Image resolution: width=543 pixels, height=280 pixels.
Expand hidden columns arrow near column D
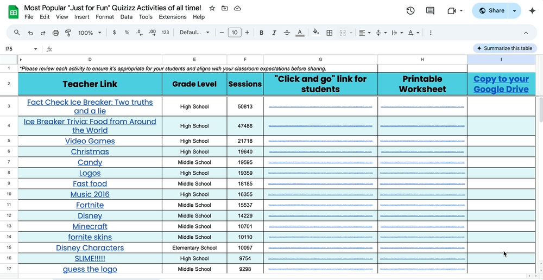pos(21,60)
